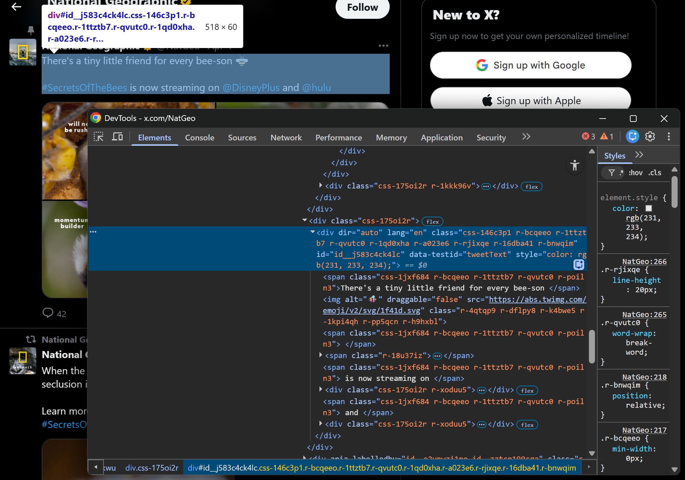Activate the inspect element picker tool

98,137
